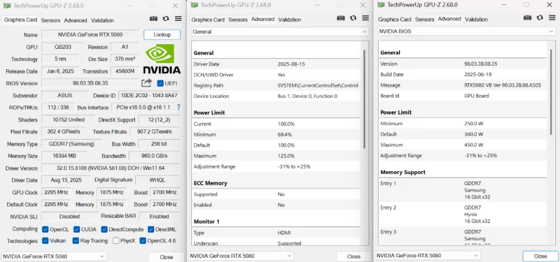Viewport: 560px width, 262px height.
Task: Click the BIOS export share icon
Action: pyautogui.click(x=146, y=83)
